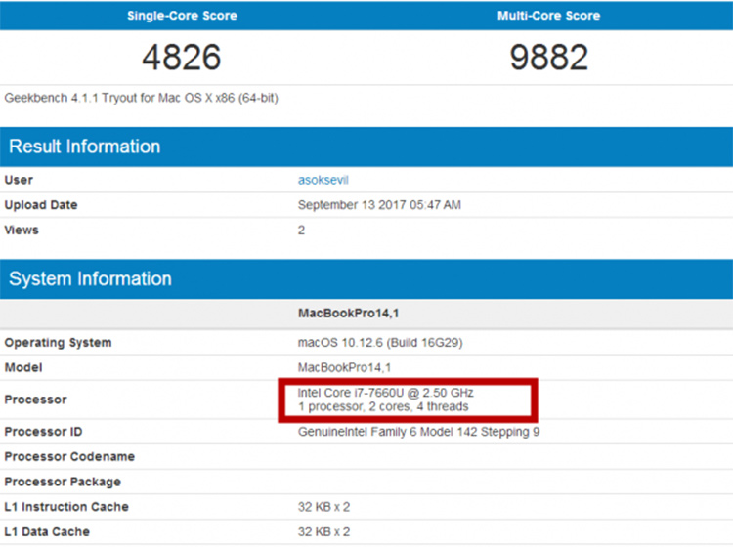Click the Result Information section header

(85, 147)
